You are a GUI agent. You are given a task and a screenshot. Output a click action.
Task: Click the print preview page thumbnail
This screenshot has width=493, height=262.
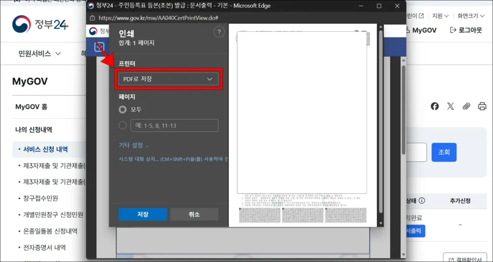pyautogui.click(x=302, y=125)
